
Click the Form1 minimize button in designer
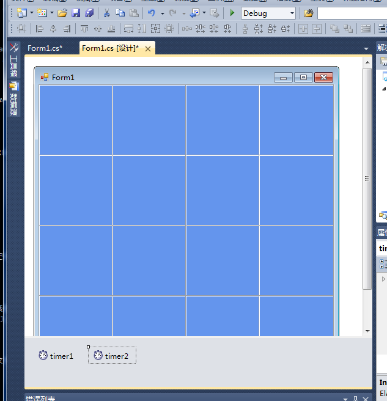[283, 78]
